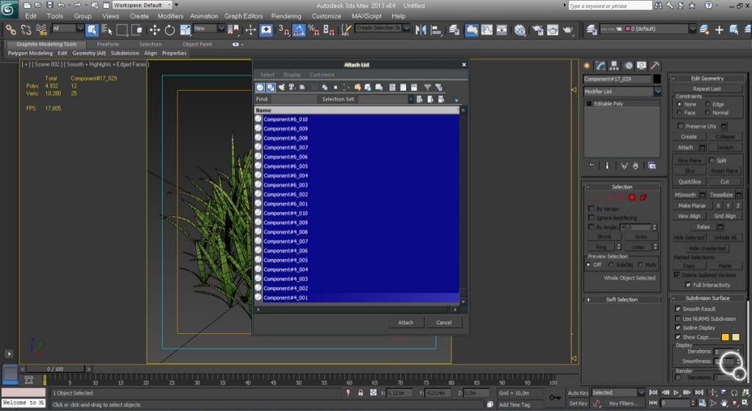Viewport: 752px width, 411px height.
Task: Choose the Select and Rotate tool
Action: point(170,29)
